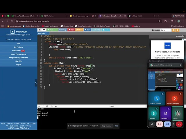The height and width of the screenshot is (139, 186).
Task: End the Meet call
Action: 179,124
